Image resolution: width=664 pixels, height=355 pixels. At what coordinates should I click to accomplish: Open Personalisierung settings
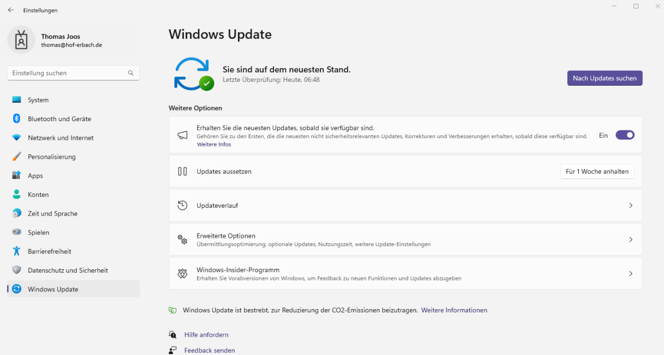point(74,156)
